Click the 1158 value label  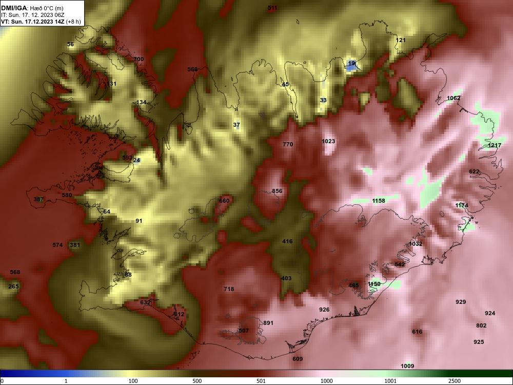coord(379,200)
